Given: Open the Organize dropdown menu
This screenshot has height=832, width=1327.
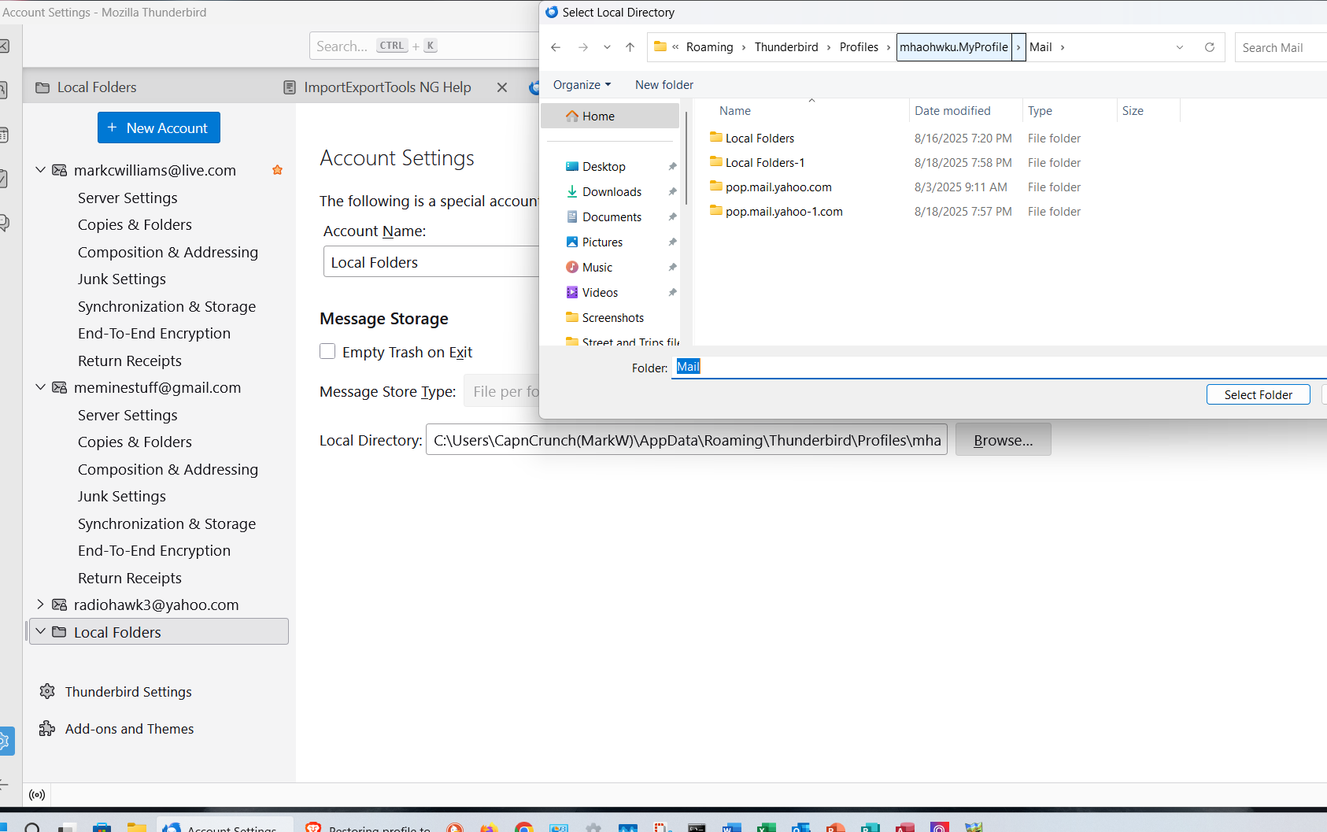Looking at the screenshot, I should (582, 85).
